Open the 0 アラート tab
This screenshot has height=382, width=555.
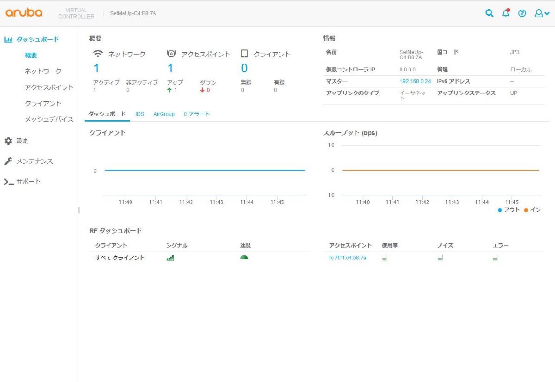[197, 114]
